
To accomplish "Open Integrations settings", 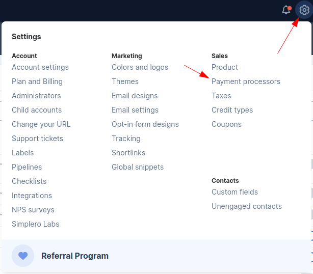I will point(32,196).
